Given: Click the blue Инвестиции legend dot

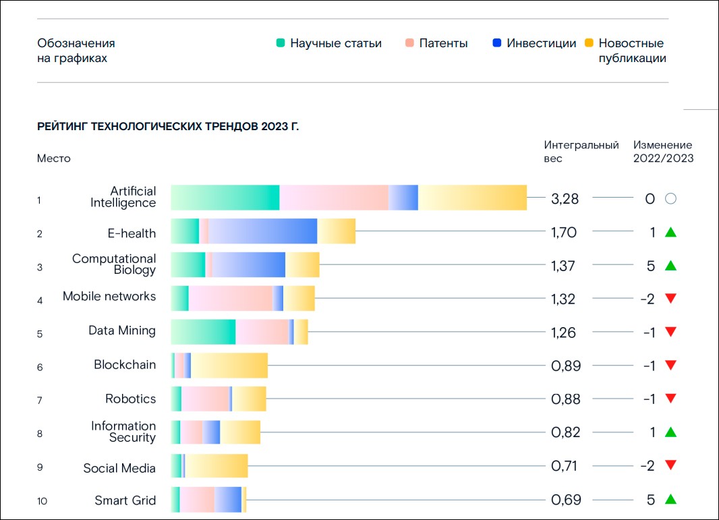Looking at the screenshot, I should click(497, 43).
